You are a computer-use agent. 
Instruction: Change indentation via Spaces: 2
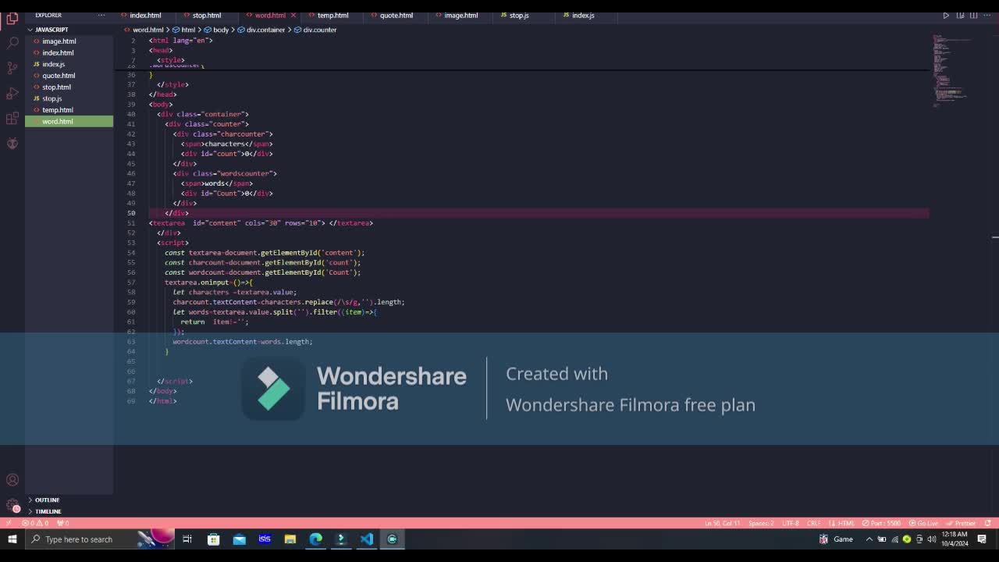coord(761,523)
